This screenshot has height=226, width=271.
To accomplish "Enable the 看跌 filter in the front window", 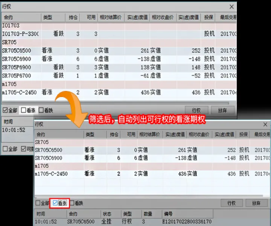I will click(x=72, y=203).
